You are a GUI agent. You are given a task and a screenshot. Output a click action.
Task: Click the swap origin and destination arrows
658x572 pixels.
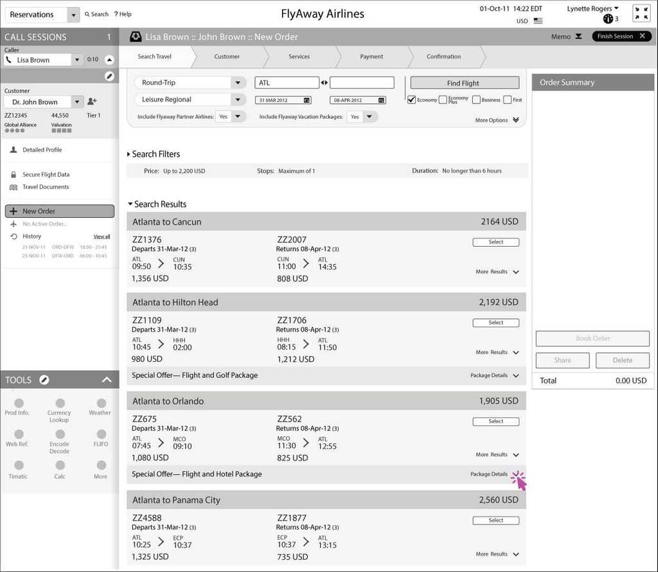(x=325, y=83)
